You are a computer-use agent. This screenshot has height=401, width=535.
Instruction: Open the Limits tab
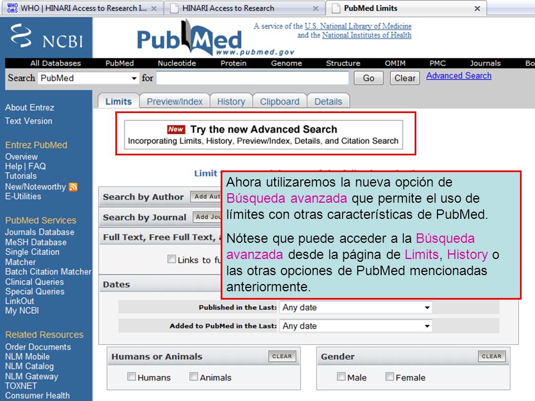coord(118,101)
